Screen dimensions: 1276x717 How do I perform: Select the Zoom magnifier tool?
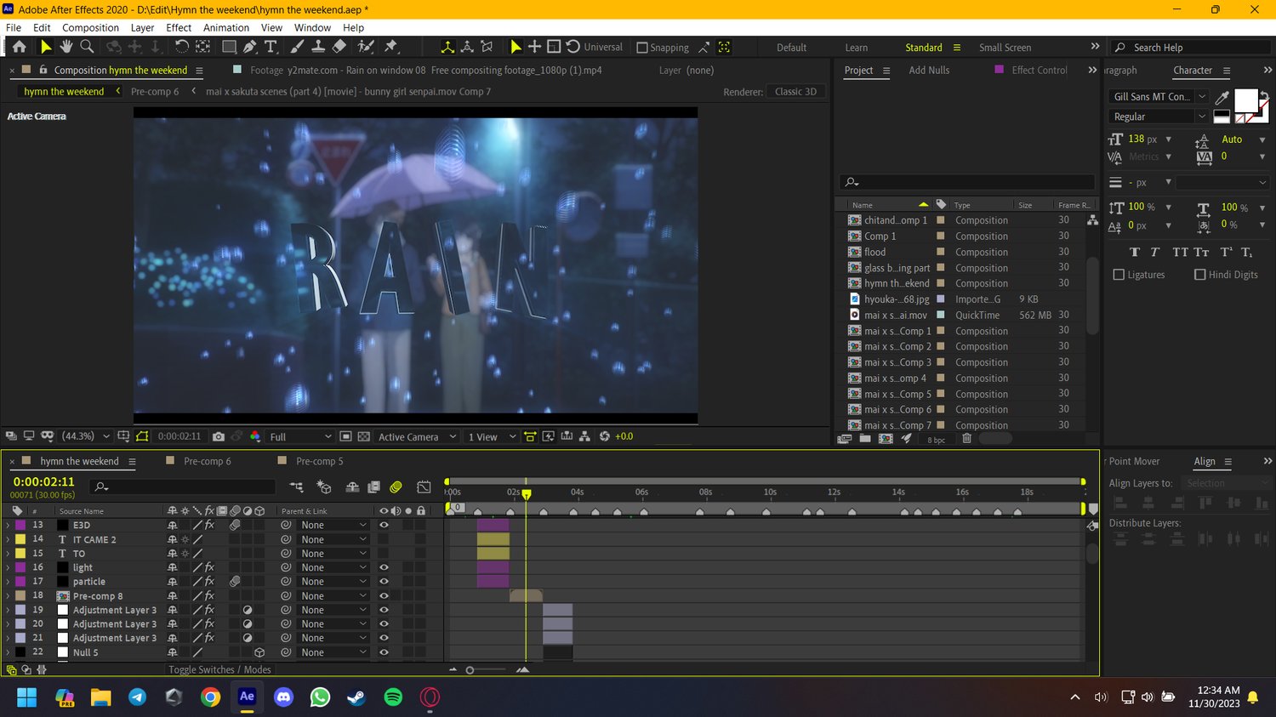[x=87, y=47]
